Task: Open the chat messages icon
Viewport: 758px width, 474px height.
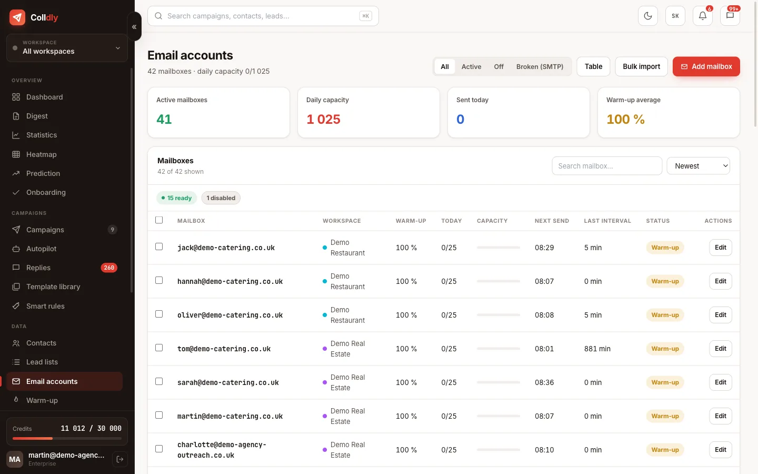Action: pos(730,16)
